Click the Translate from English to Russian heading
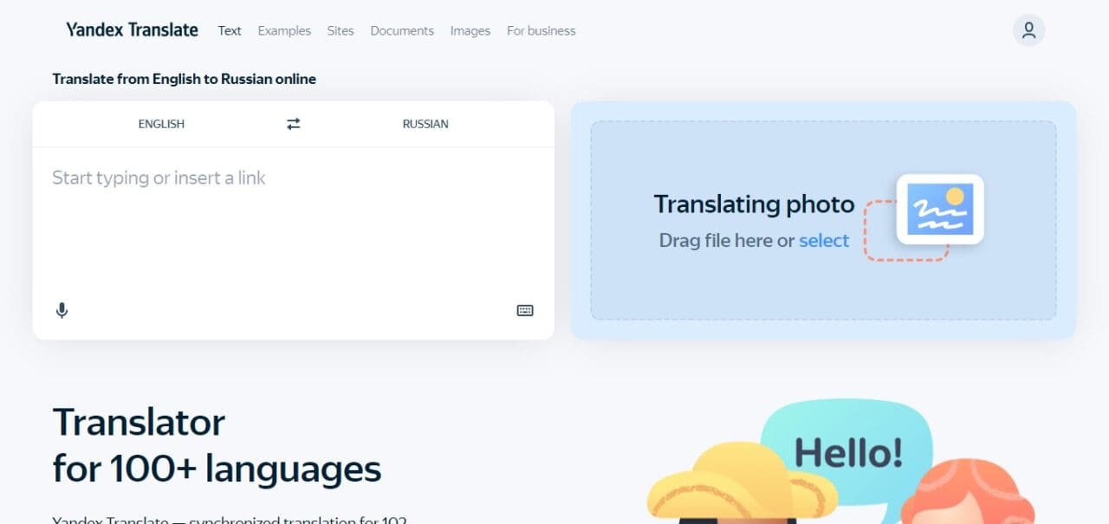Viewport: 1109px width, 524px height. coord(184,79)
